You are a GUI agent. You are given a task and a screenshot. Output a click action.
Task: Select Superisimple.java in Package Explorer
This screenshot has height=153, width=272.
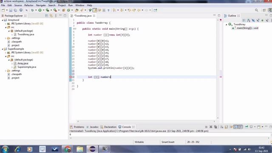pyautogui.click(x=27, y=67)
